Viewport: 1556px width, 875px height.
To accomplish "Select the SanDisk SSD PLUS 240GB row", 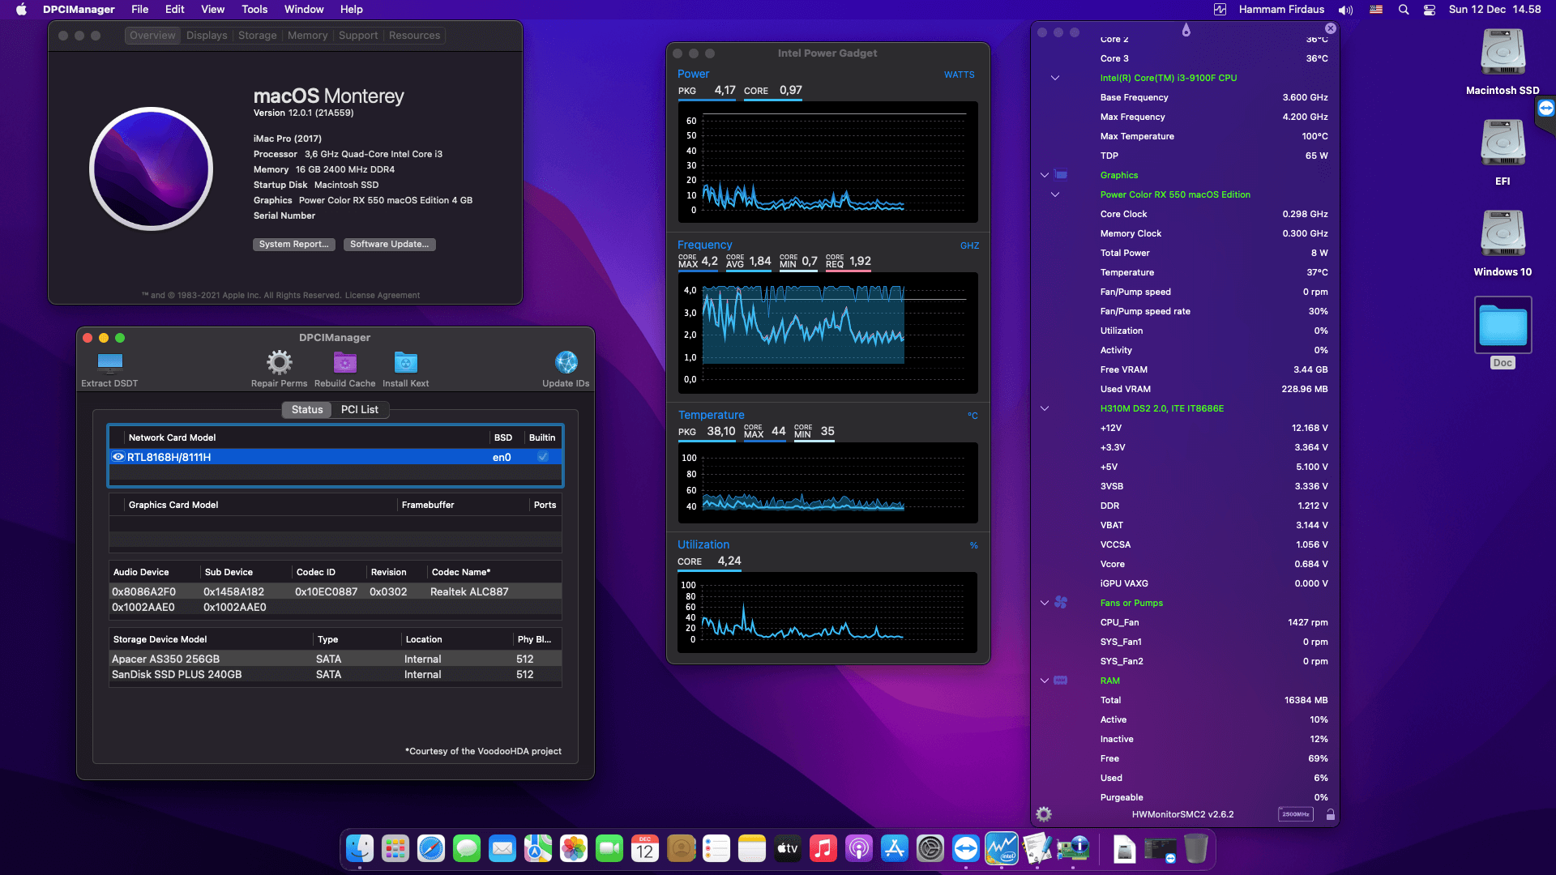I will tap(336, 674).
